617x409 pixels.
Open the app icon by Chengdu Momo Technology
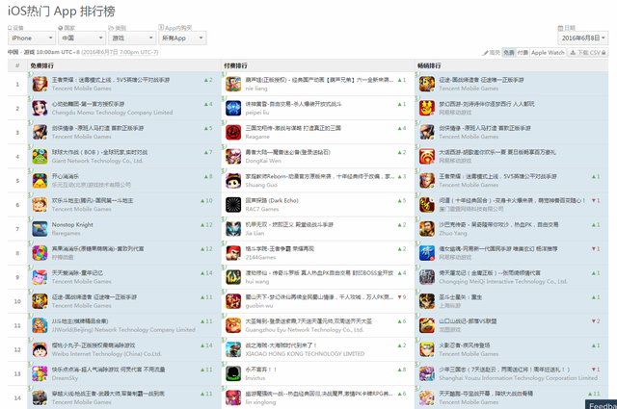point(40,108)
